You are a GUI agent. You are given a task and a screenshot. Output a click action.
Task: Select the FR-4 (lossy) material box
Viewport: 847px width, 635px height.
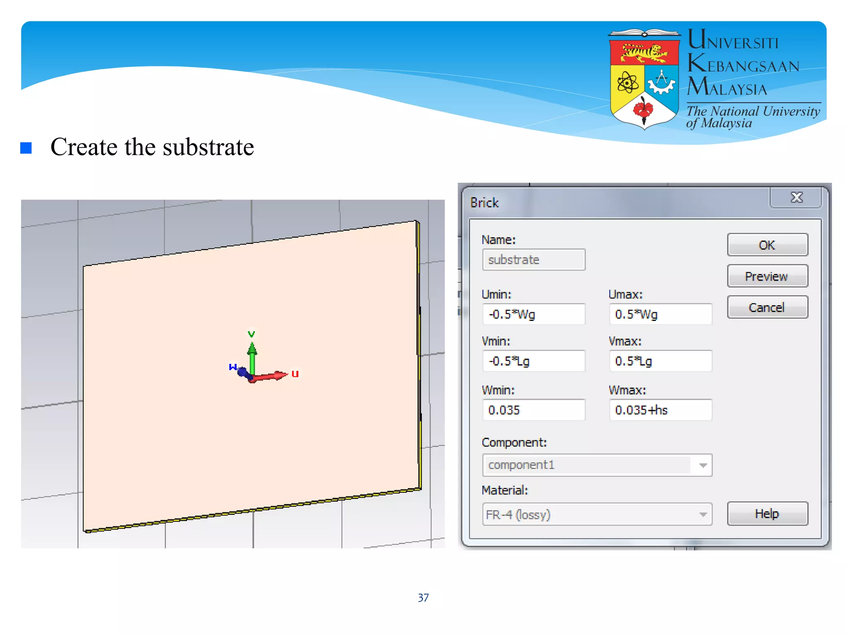597,514
